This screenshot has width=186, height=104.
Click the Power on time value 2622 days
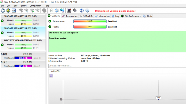pos(96,55)
